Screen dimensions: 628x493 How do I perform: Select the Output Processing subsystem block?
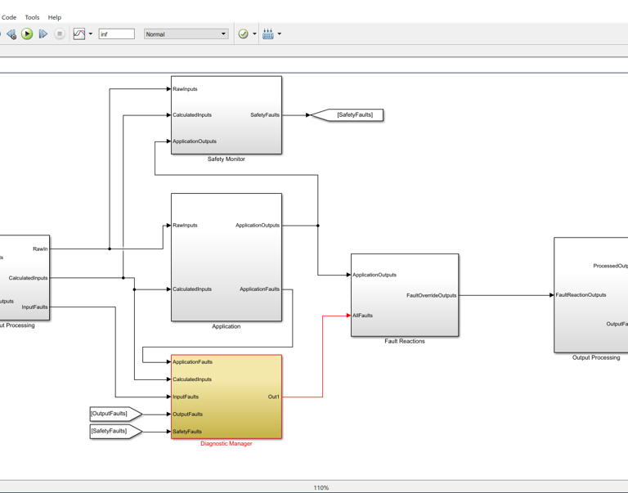(x=590, y=295)
